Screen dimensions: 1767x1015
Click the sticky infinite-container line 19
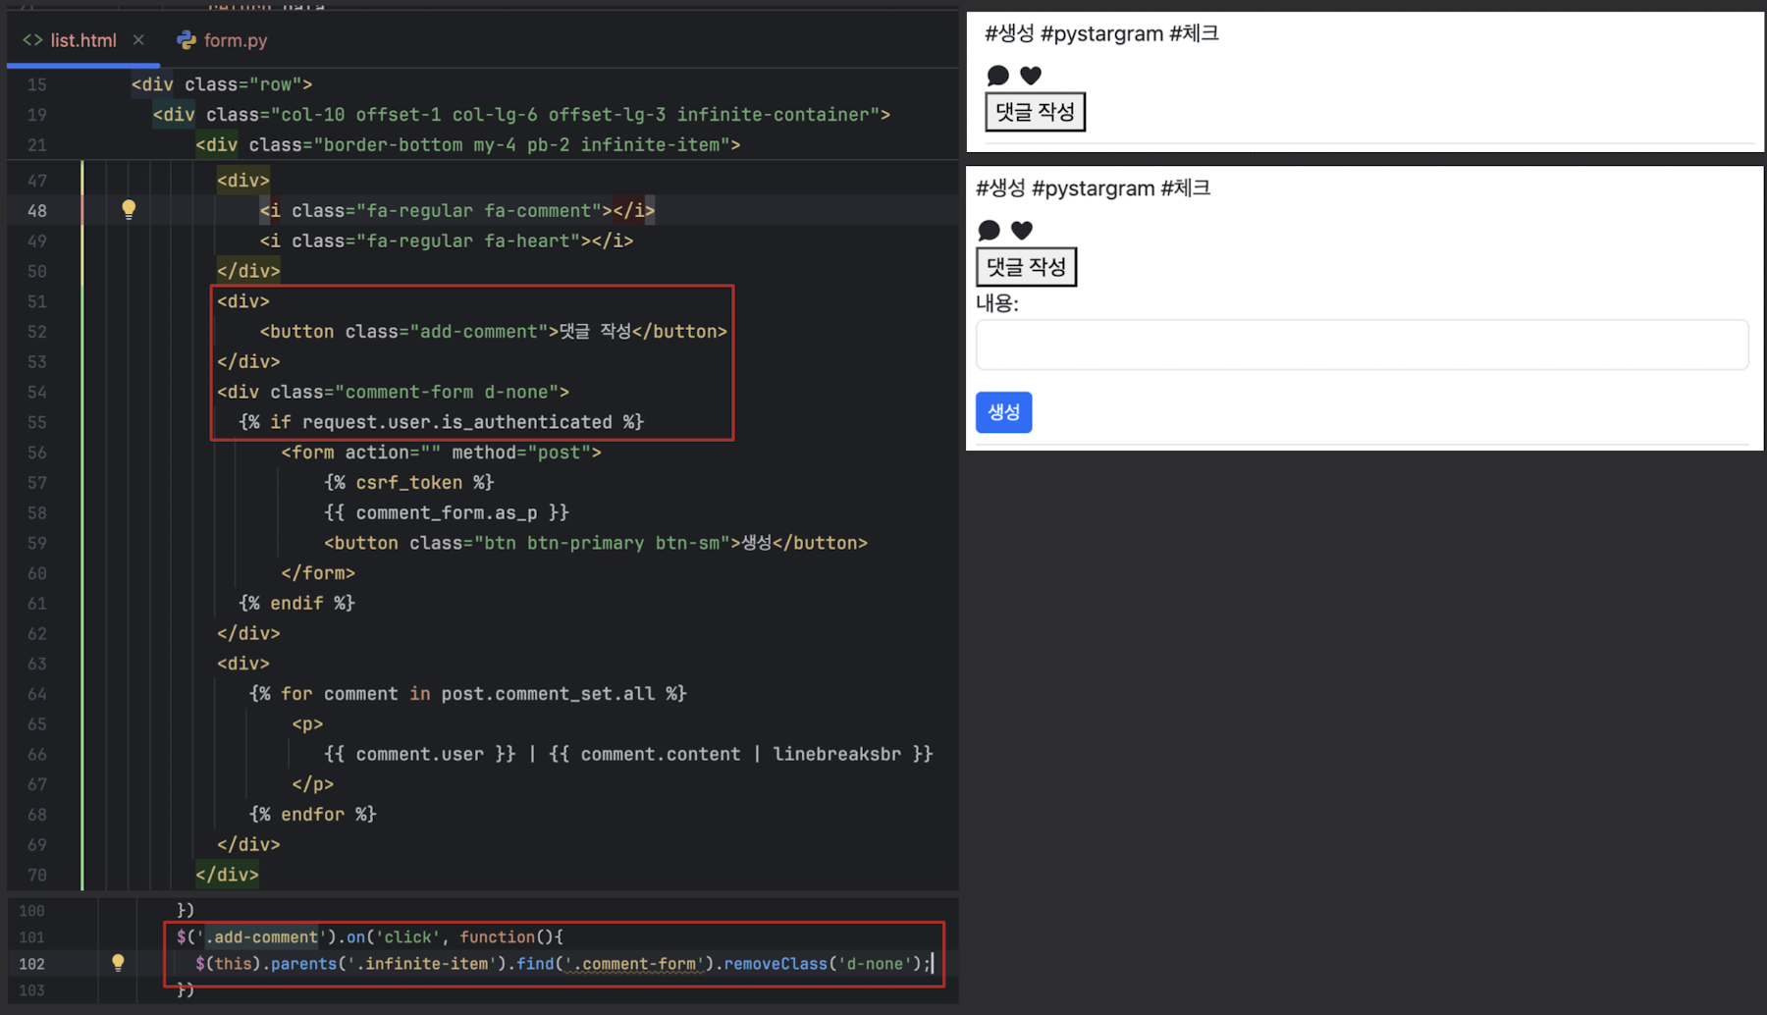point(521,115)
